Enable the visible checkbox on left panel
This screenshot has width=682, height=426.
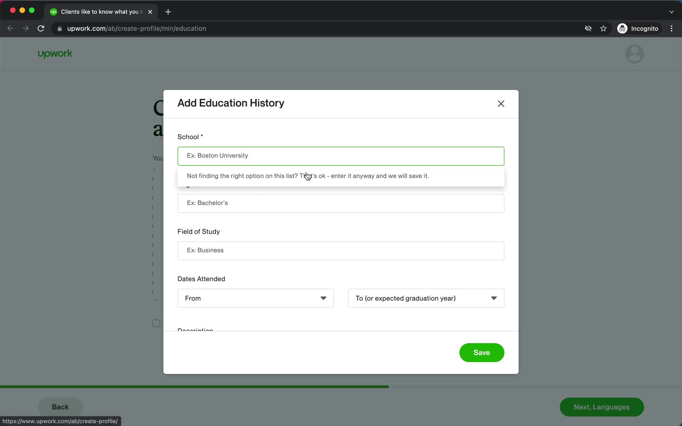click(x=156, y=323)
